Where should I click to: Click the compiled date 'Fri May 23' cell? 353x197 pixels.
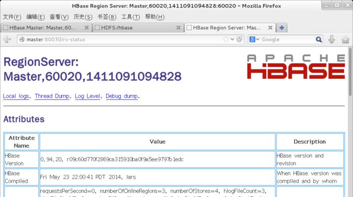coord(157,177)
